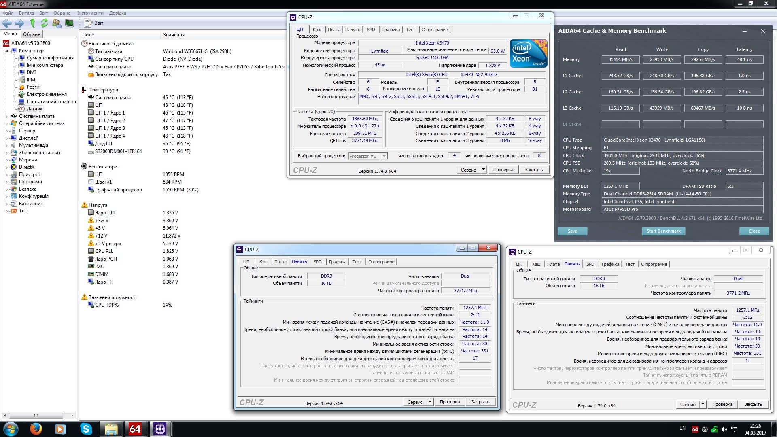Screen dimensions: 777x437
Task: Open the system monitor graph icon
Action: click(69, 23)
